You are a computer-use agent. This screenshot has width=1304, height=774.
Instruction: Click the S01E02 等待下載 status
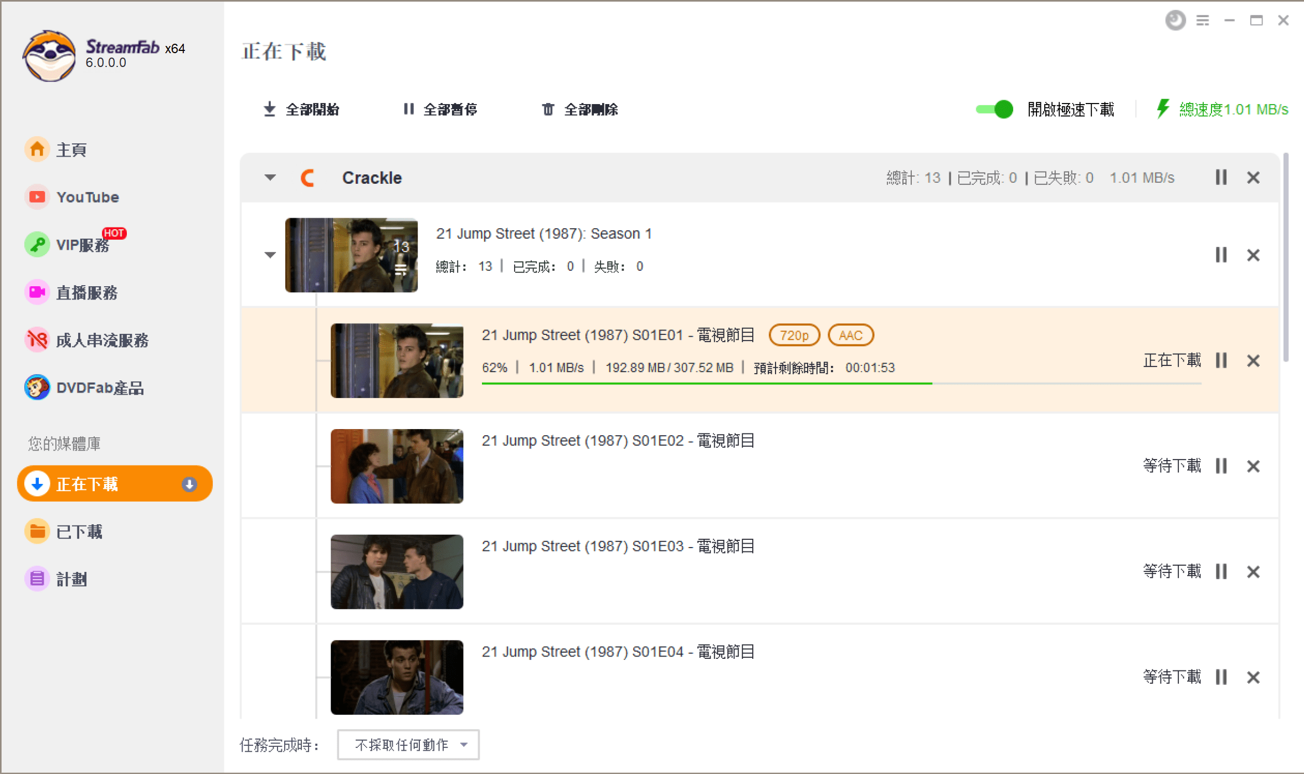click(x=1172, y=466)
